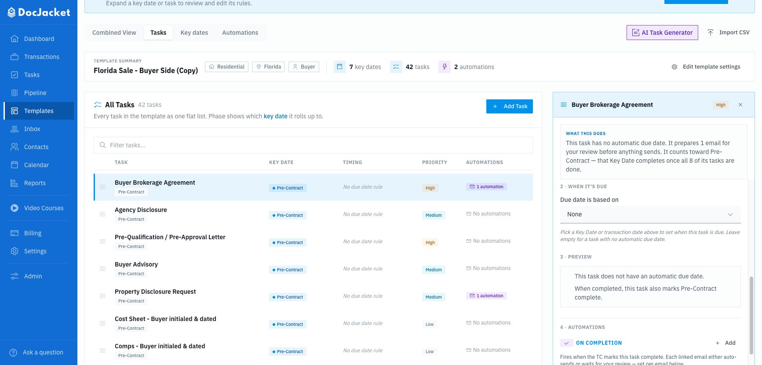This screenshot has width=762, height=365.
Task: Add an On Completion automation
Action: click(726, 343)
